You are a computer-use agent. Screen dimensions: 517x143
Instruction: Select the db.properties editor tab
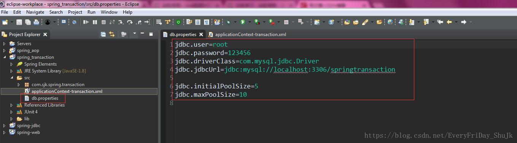click(x=183, y=35)
